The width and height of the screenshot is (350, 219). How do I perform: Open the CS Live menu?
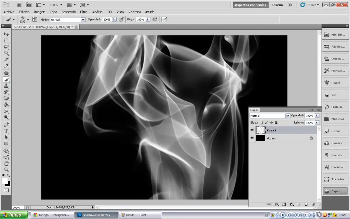pos(310,5)
